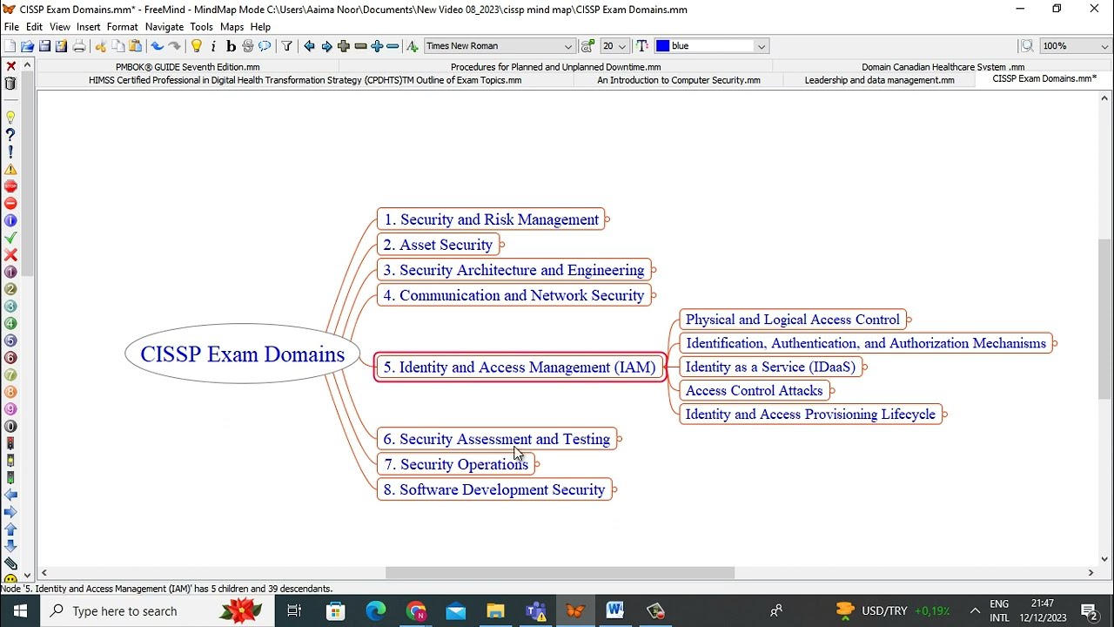Click the Open file folder icon
The width and height of the screenshot is (1114, 627).
click(x=27, y=46)
